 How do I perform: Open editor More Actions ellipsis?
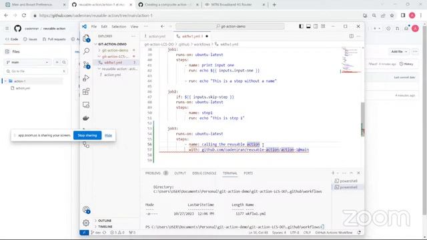tap(359, 36)
